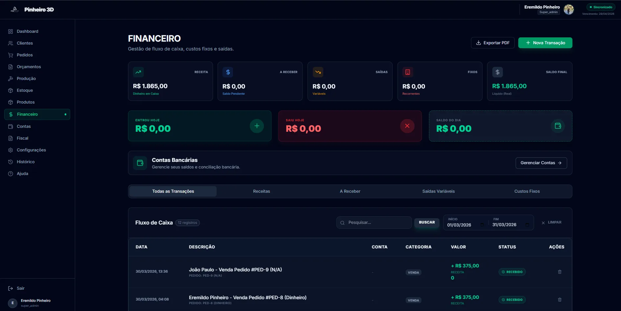
Task: Click the Exportar PDF button
Action: pyautogui.click(x=493, y=43)
